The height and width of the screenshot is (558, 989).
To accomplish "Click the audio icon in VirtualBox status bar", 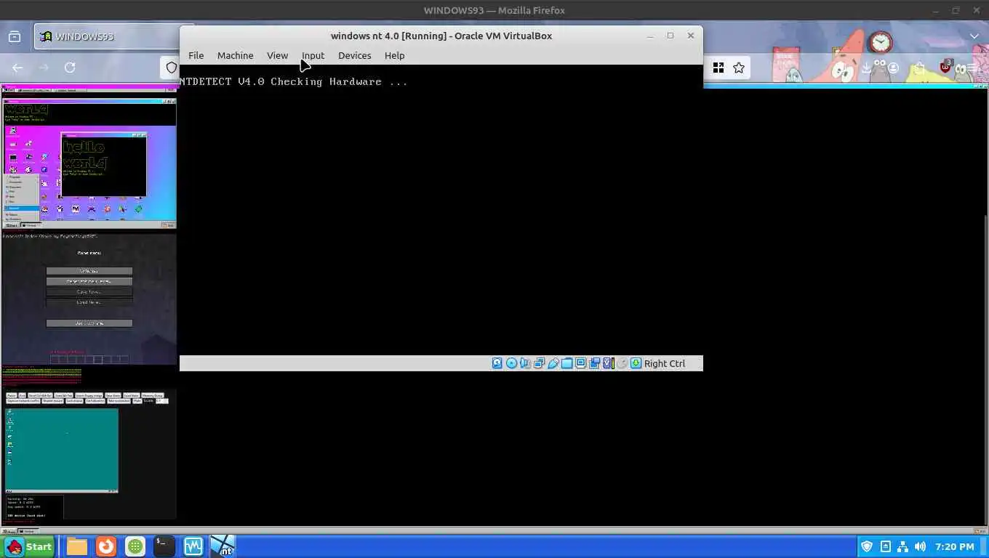I will [x=525, y=363].
